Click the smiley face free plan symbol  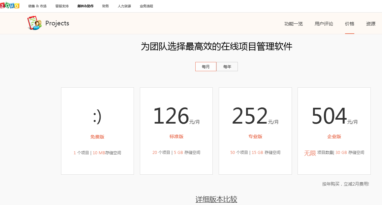click(97, 117)
